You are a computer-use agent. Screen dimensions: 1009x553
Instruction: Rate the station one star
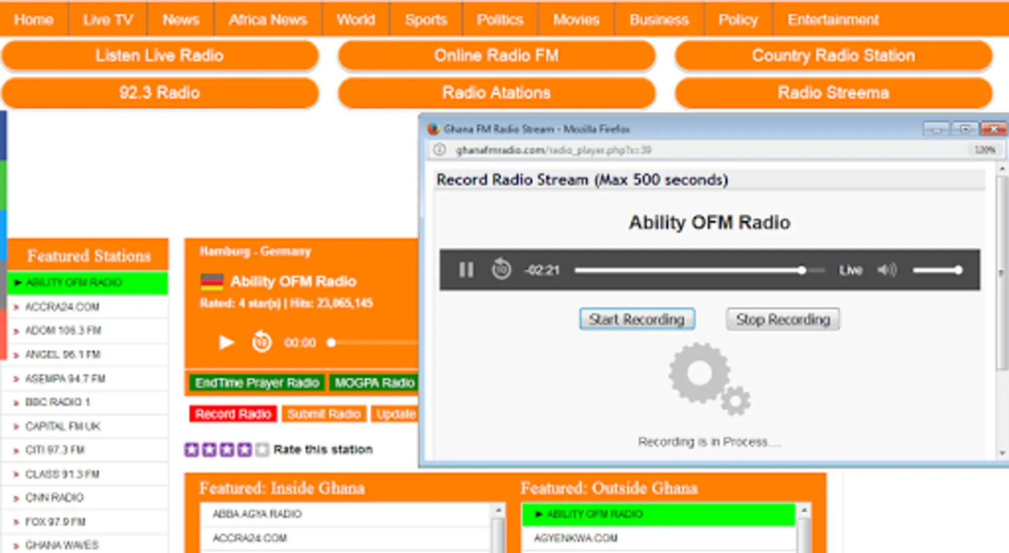click(x=191, y=450)
